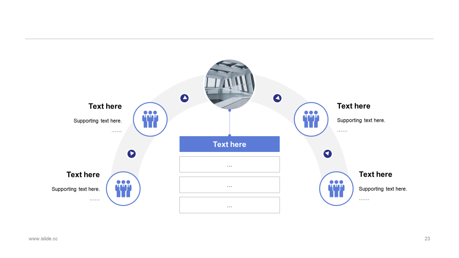Click the upper-right arrow circle on the arc
Image resolution: width=459 pixels, height=258 pixels.
click(x=277, y=98)
